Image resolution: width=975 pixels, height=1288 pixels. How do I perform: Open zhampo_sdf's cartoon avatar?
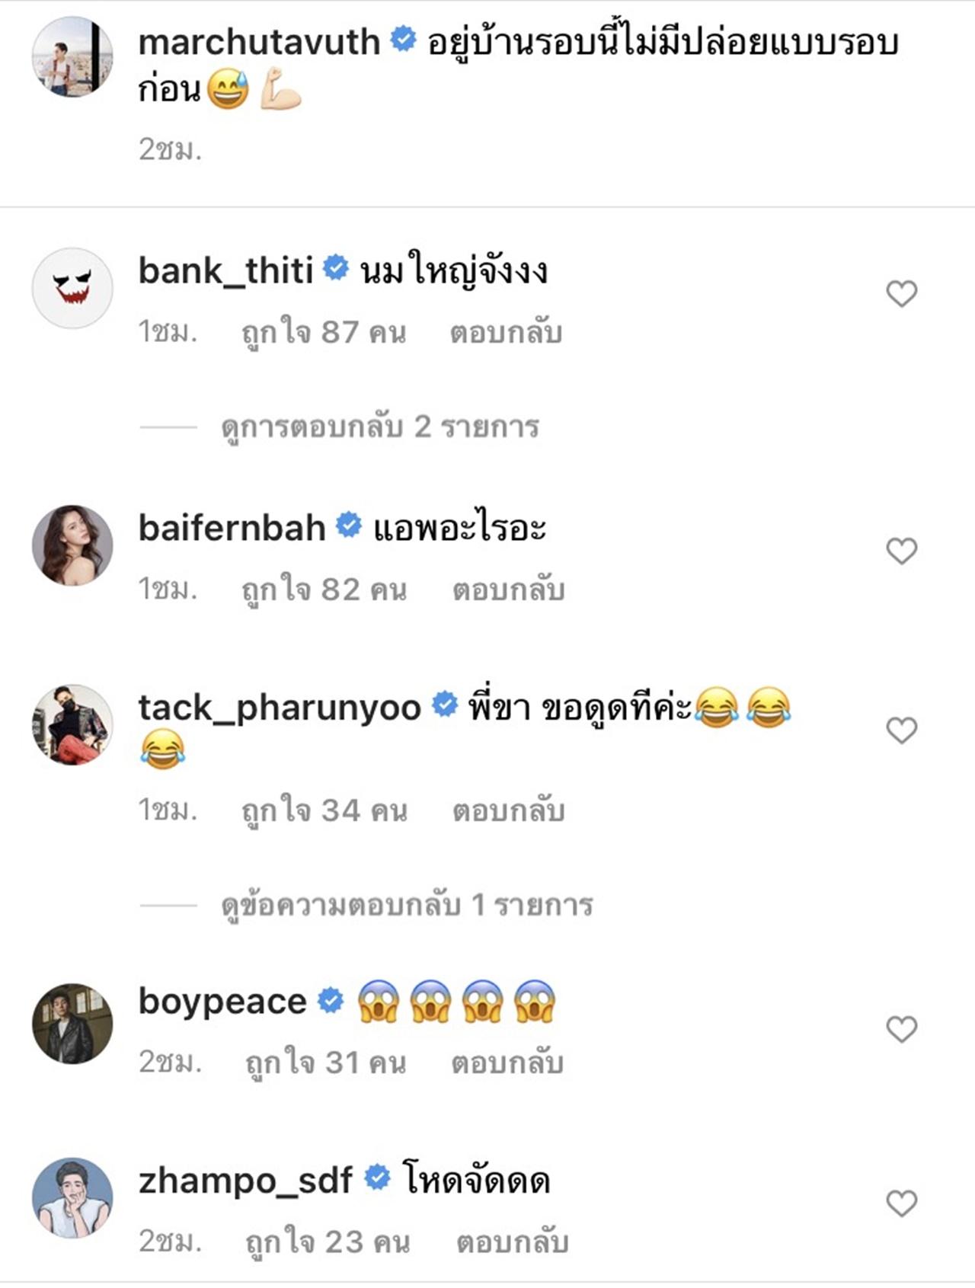72,1198
